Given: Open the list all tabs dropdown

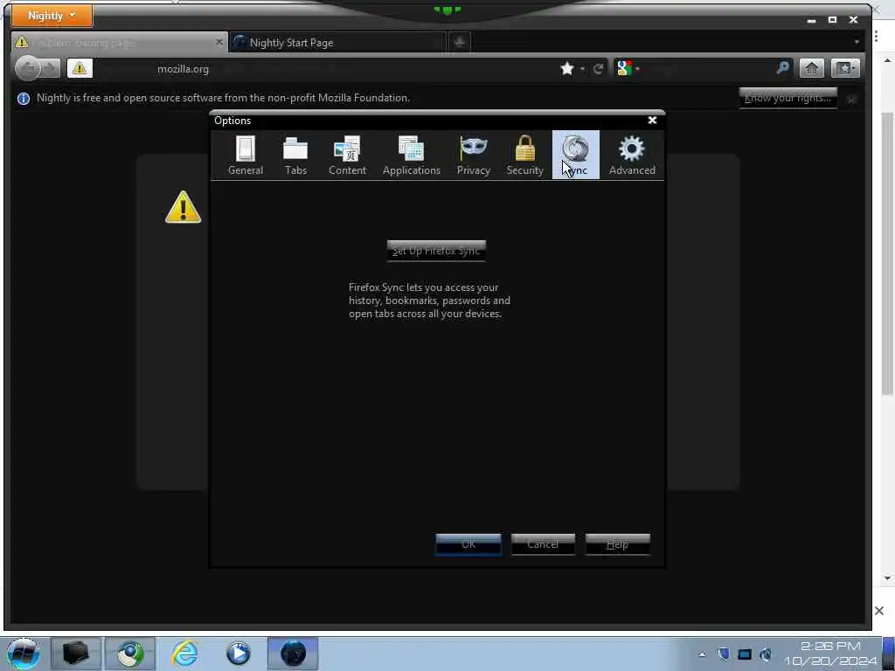Looking at the screenshot, I should point(857,42).
